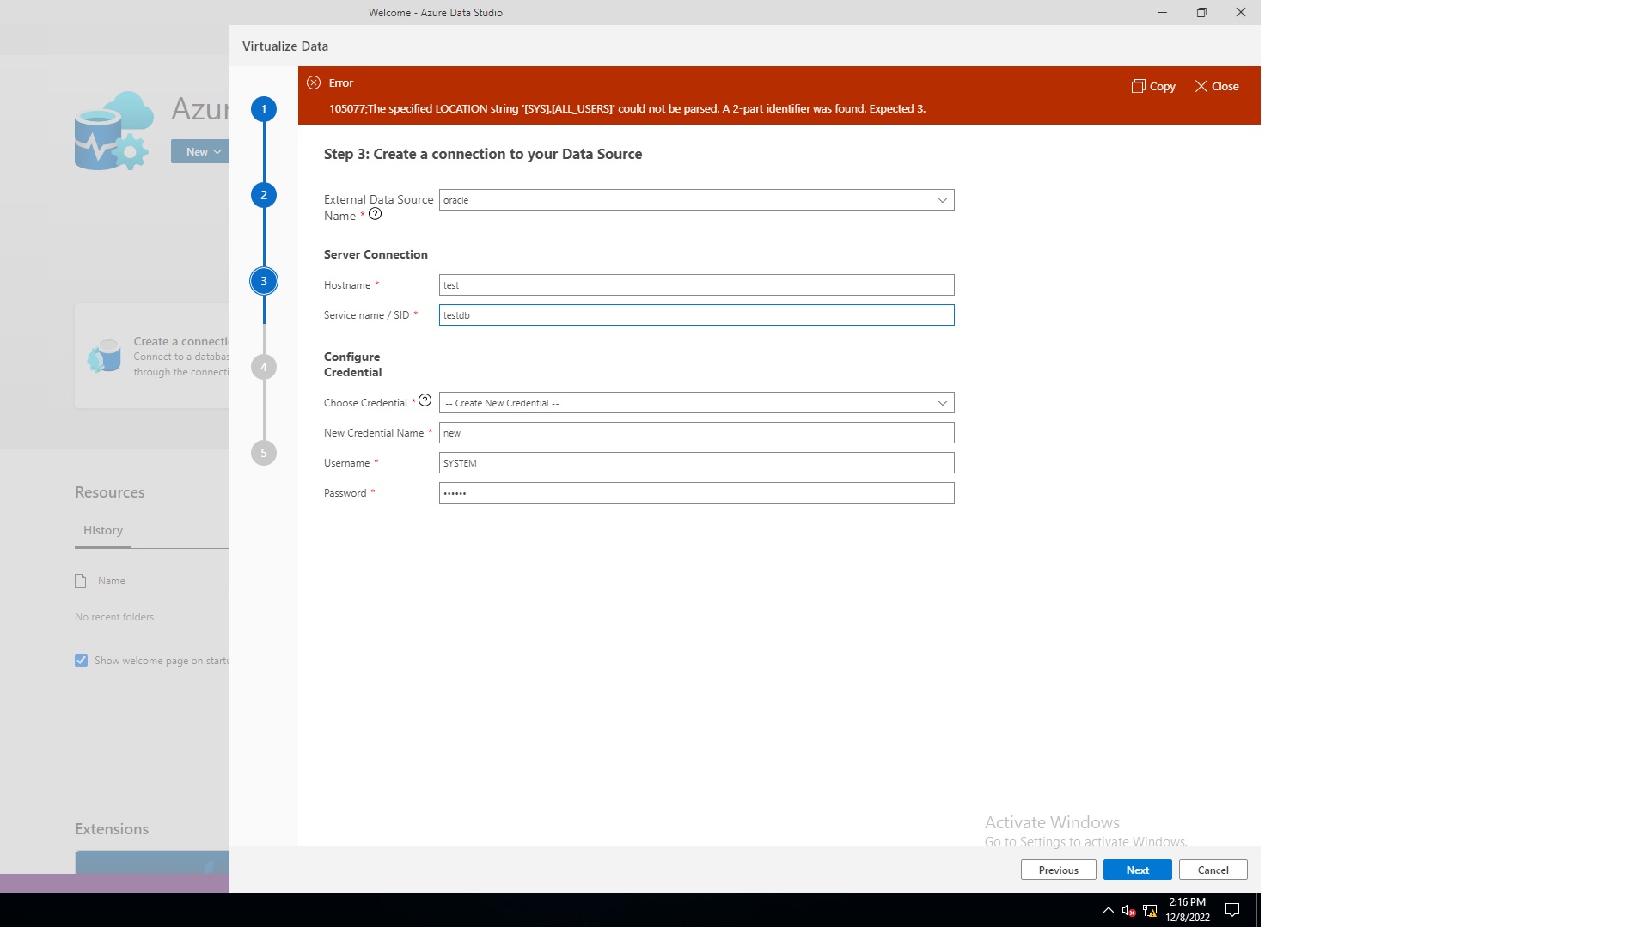Click the Hostname input field
The height and width of the screenshot is (928, 1650).
point(696,284)
